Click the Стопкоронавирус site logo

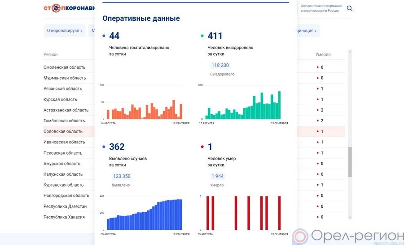pos(69,8)
